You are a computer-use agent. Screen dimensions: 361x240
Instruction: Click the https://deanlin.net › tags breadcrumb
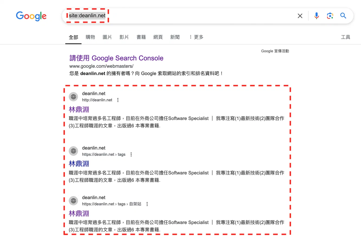104,154
